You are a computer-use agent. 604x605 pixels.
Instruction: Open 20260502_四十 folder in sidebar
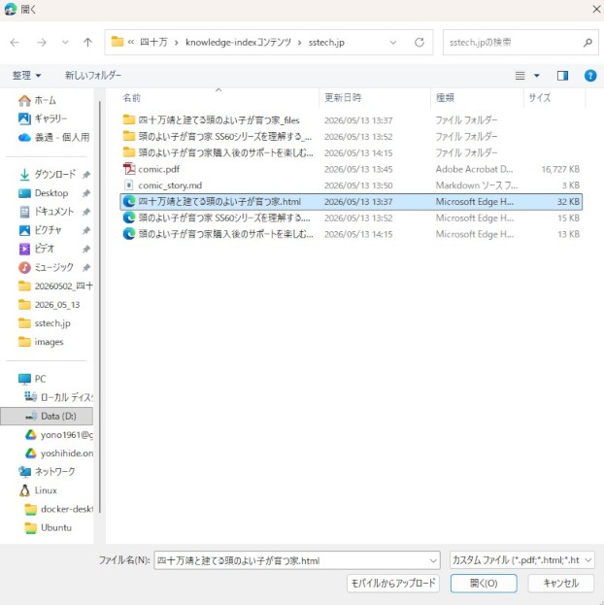pos(55,286)
